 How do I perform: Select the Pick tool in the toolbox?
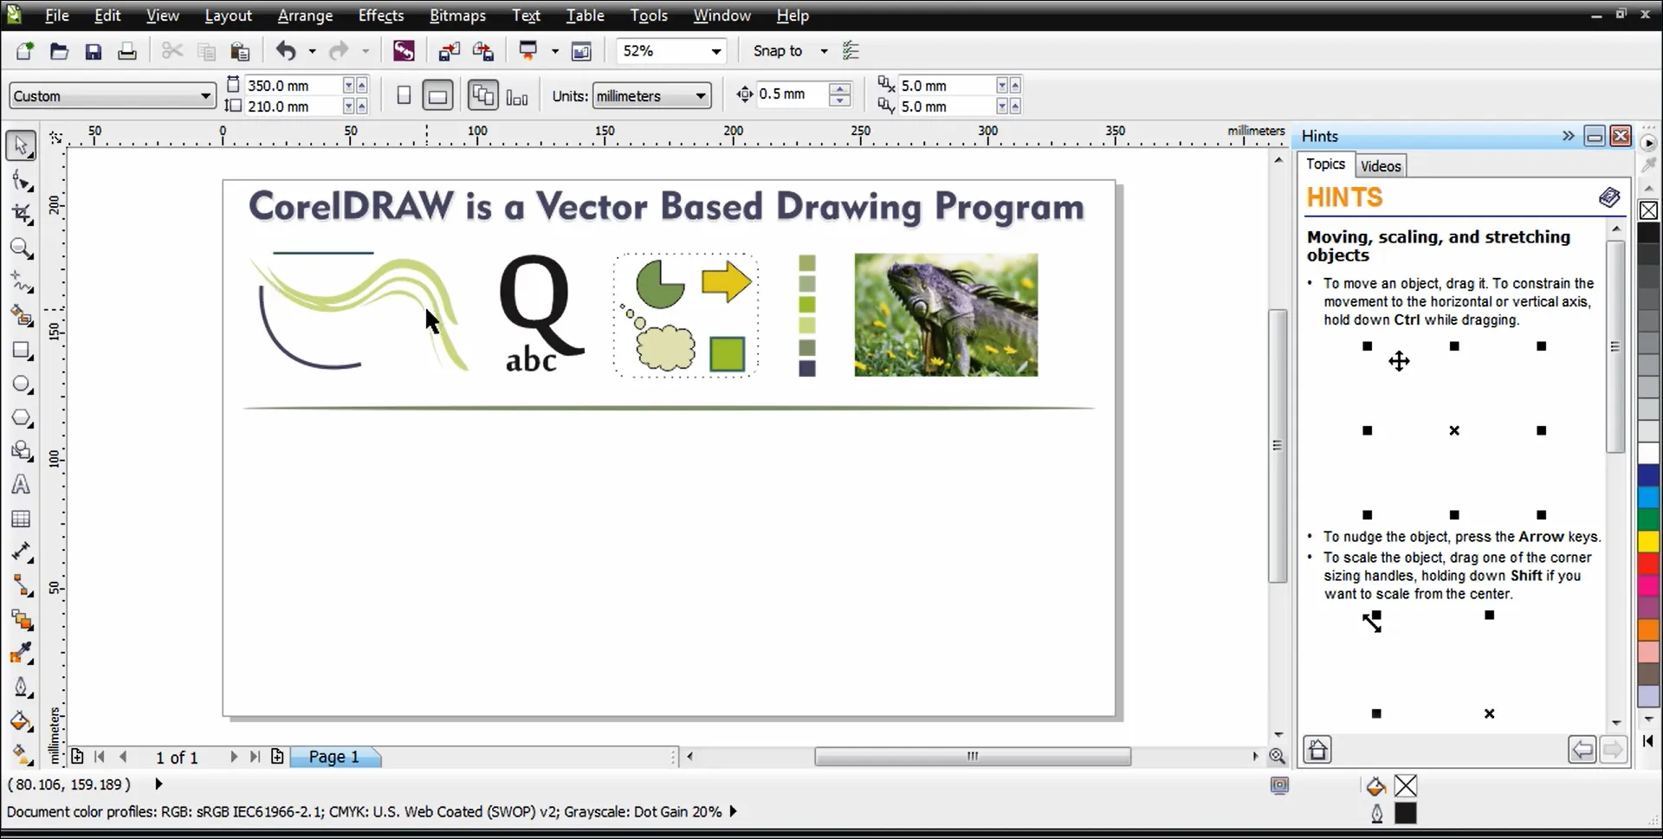click(21, 145)
